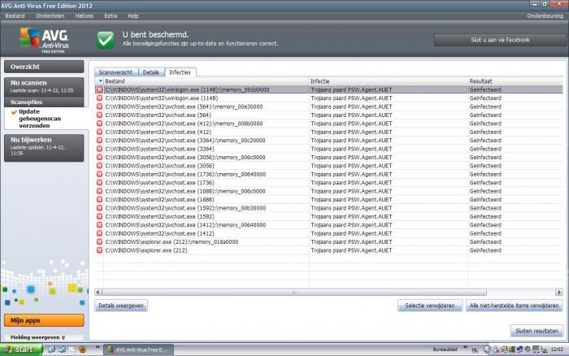Click the AVG Anti-Virus logo
The height and width of the screenshot is (356, 569).
pyautogui.click(x=44, y=41)
